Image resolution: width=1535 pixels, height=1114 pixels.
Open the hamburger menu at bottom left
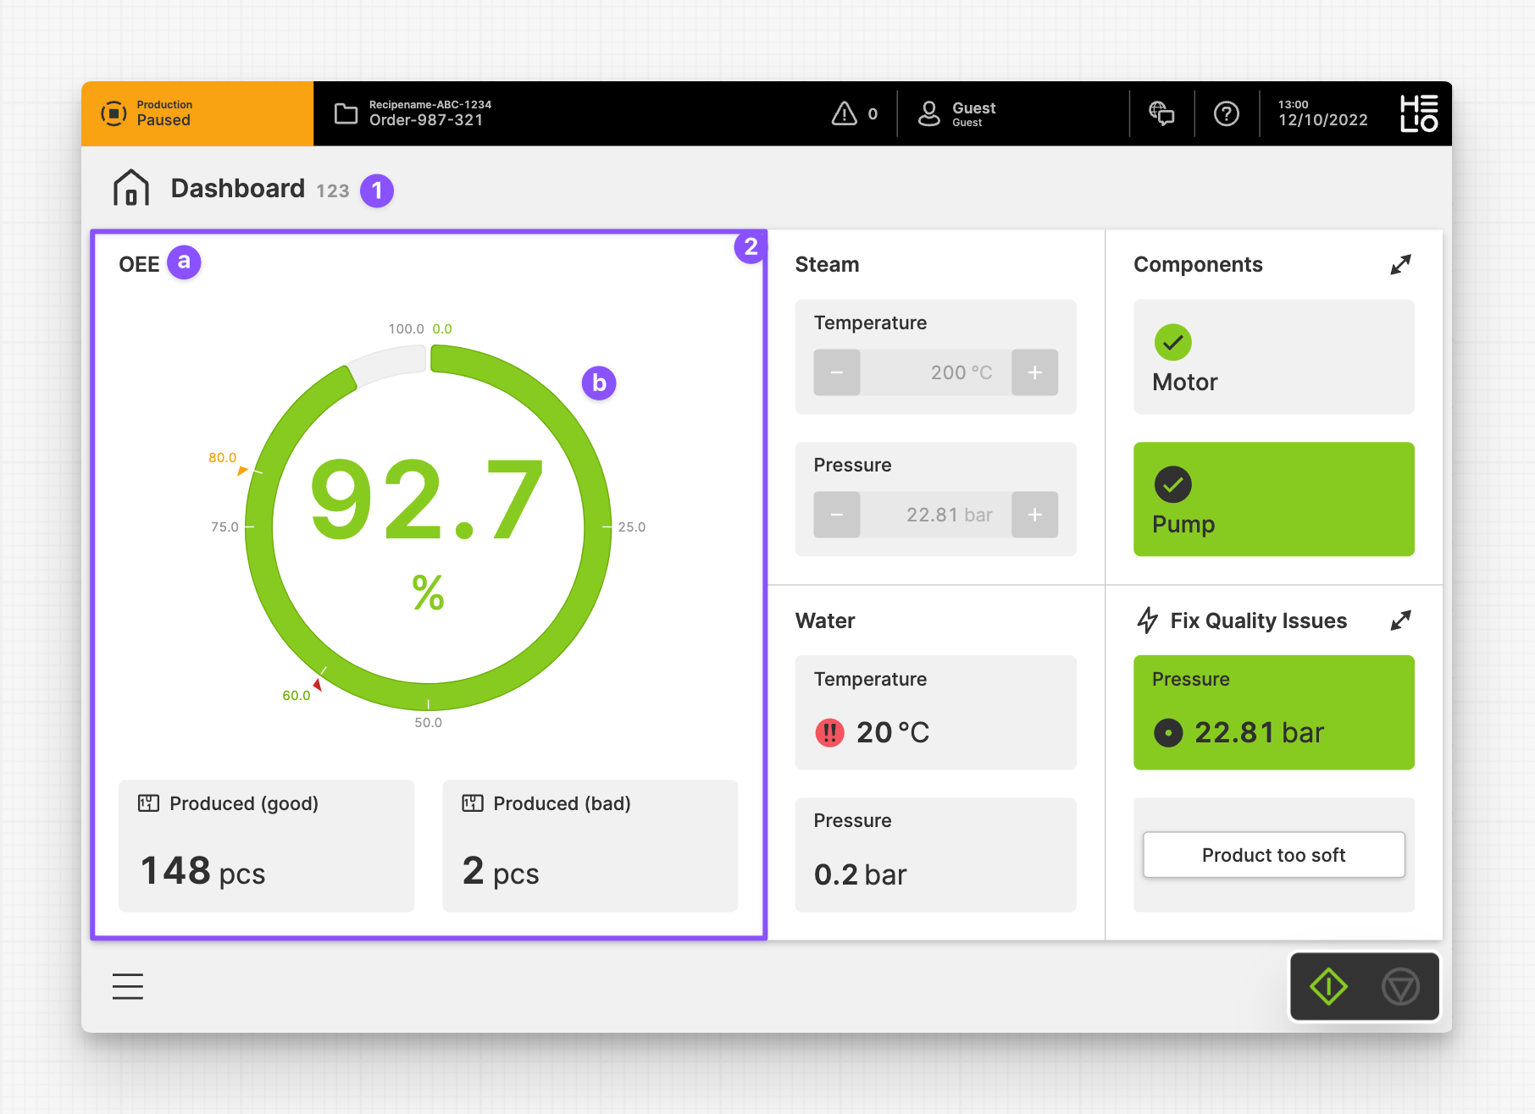click(x=128, y=986)
